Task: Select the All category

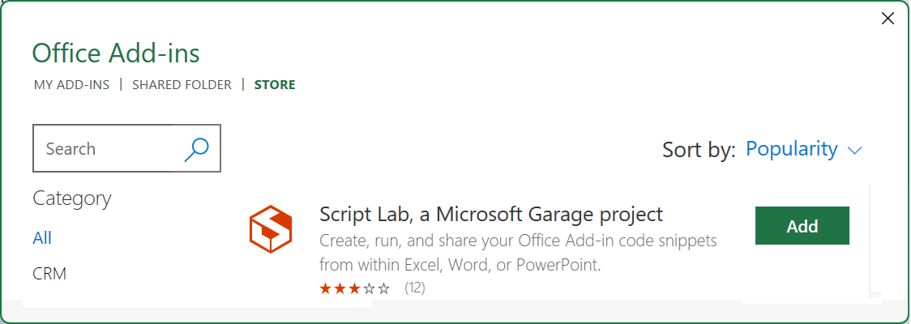Action: point(42,238)
